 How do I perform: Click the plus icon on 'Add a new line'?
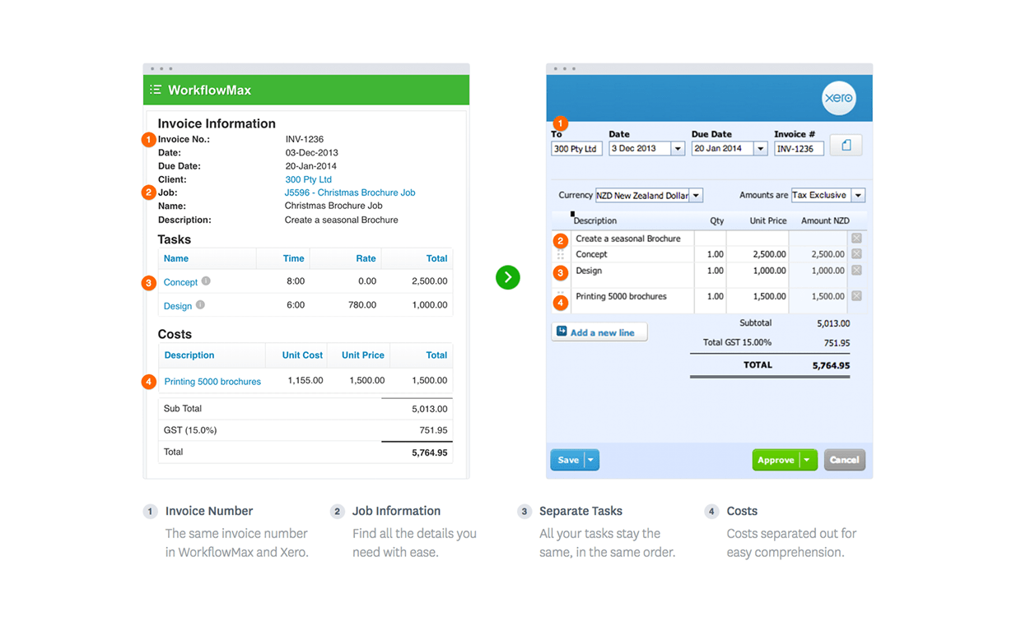click(x=562, y=332)
